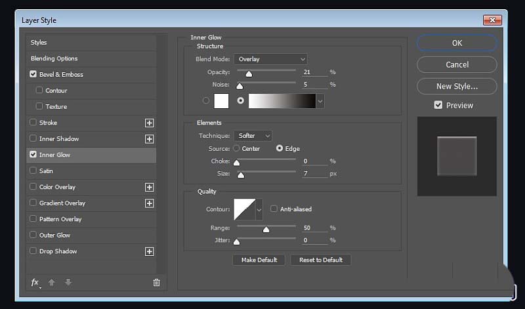Enable the Texture sub-effect checkbox
This screenshot has height=309, width=525.
click(39, 106)
